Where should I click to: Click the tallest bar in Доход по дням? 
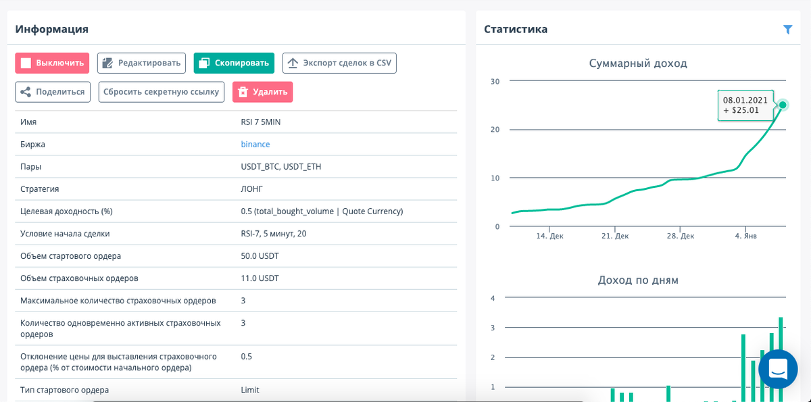(781, 333)
